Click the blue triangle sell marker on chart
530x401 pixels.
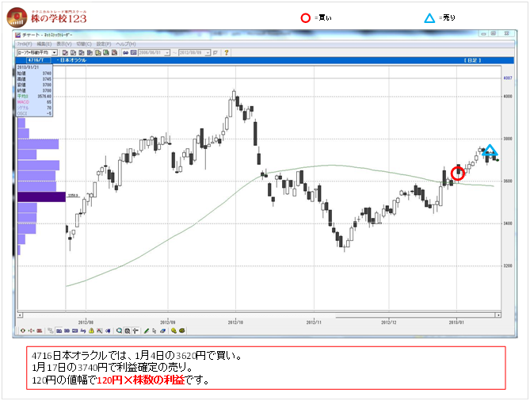point(490,151)
